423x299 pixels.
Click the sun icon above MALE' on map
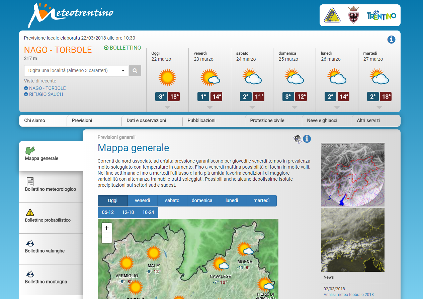coord(154,253)
